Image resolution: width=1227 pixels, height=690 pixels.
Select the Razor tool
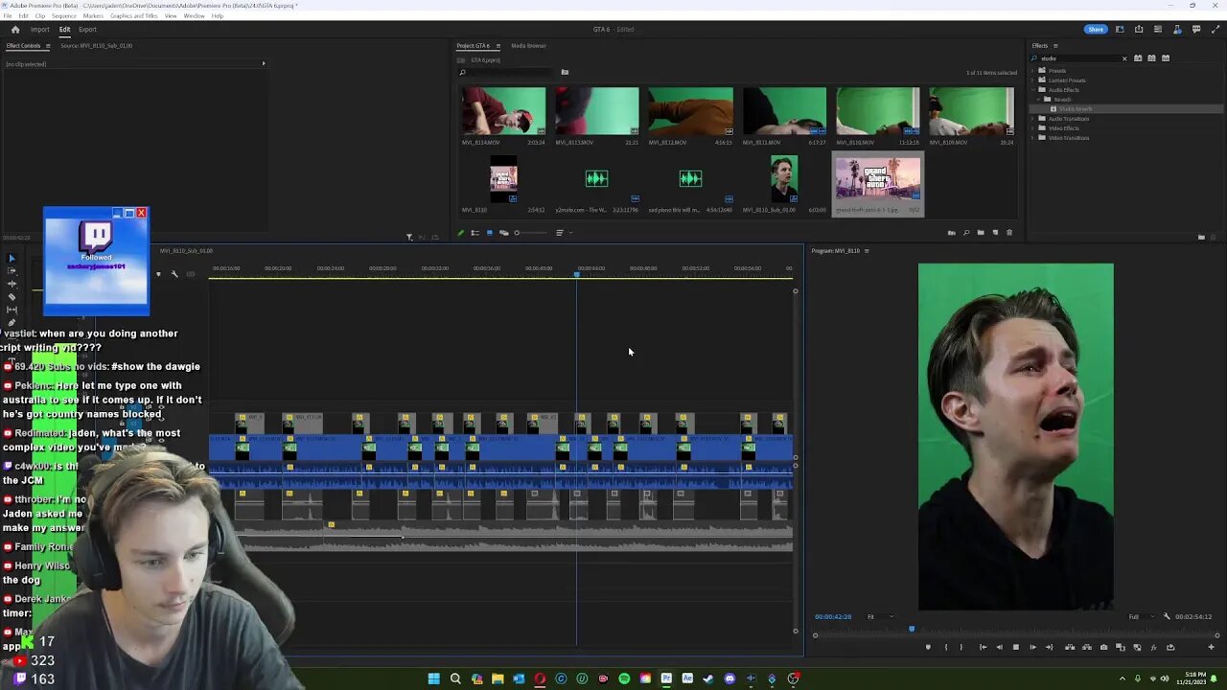[12, 297]
